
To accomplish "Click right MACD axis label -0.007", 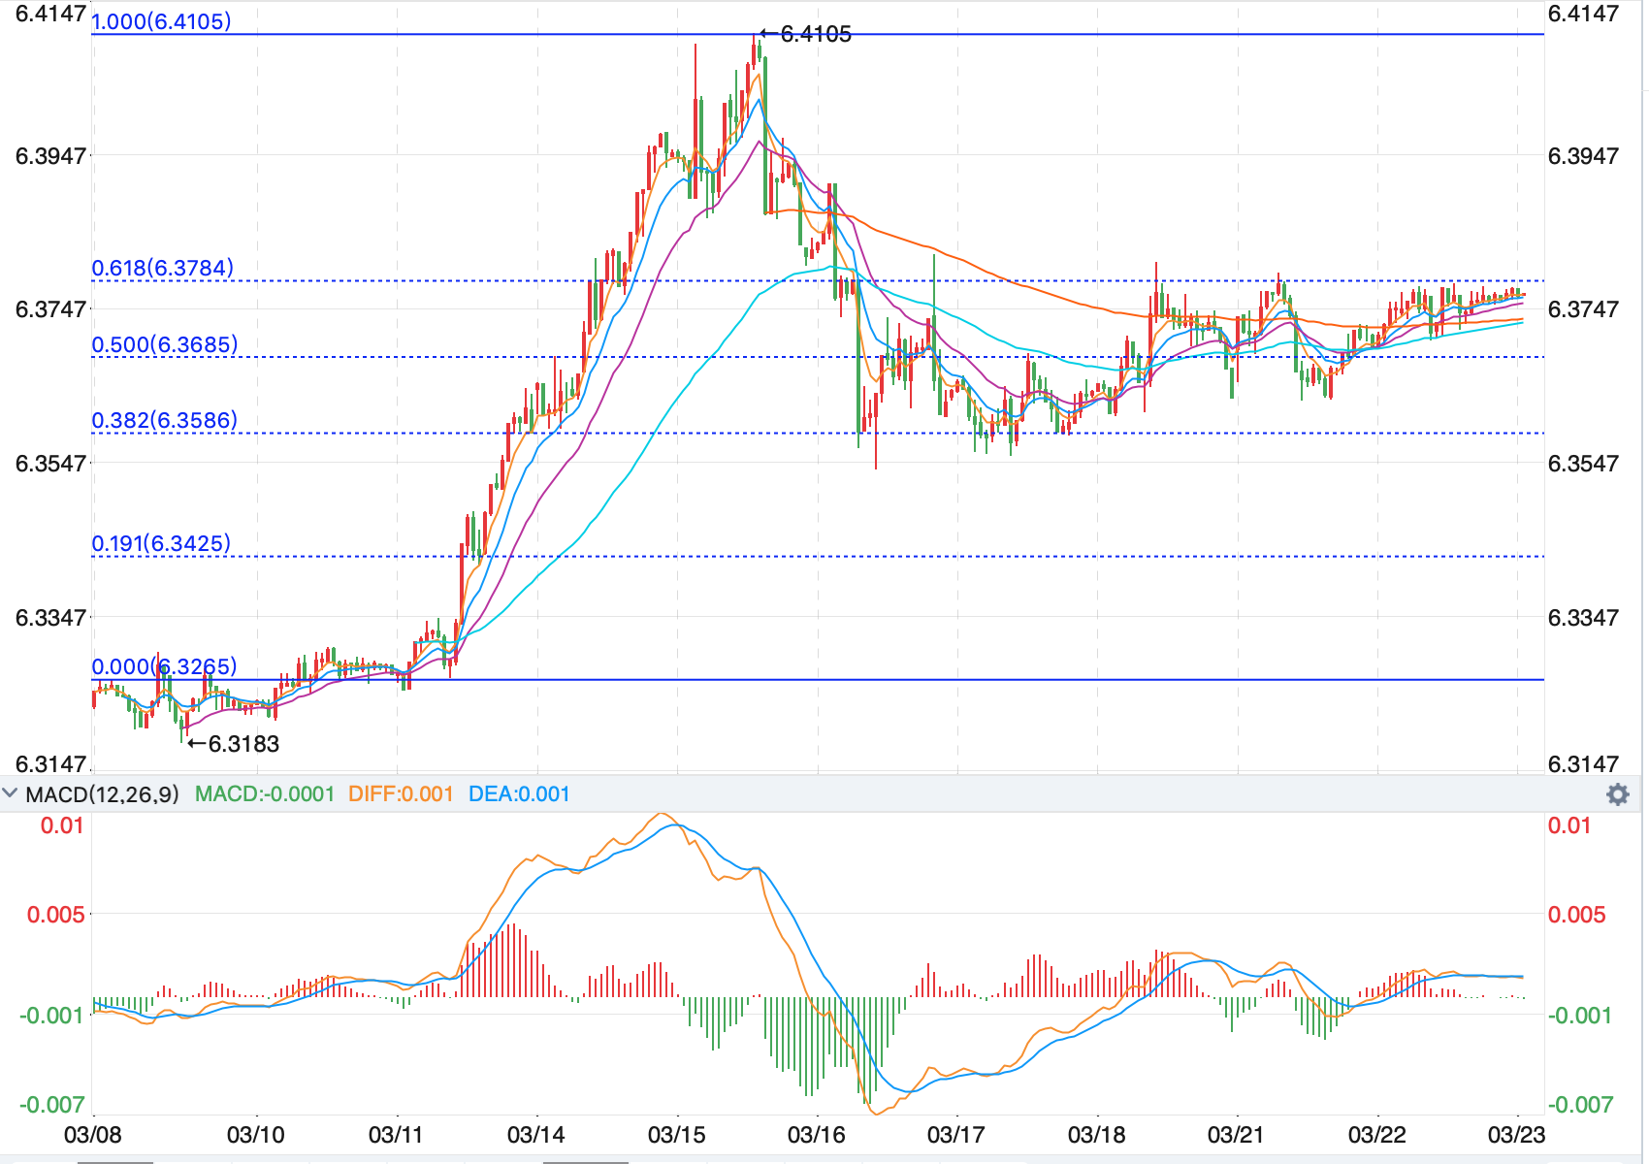I will tap(1579, 1105).
